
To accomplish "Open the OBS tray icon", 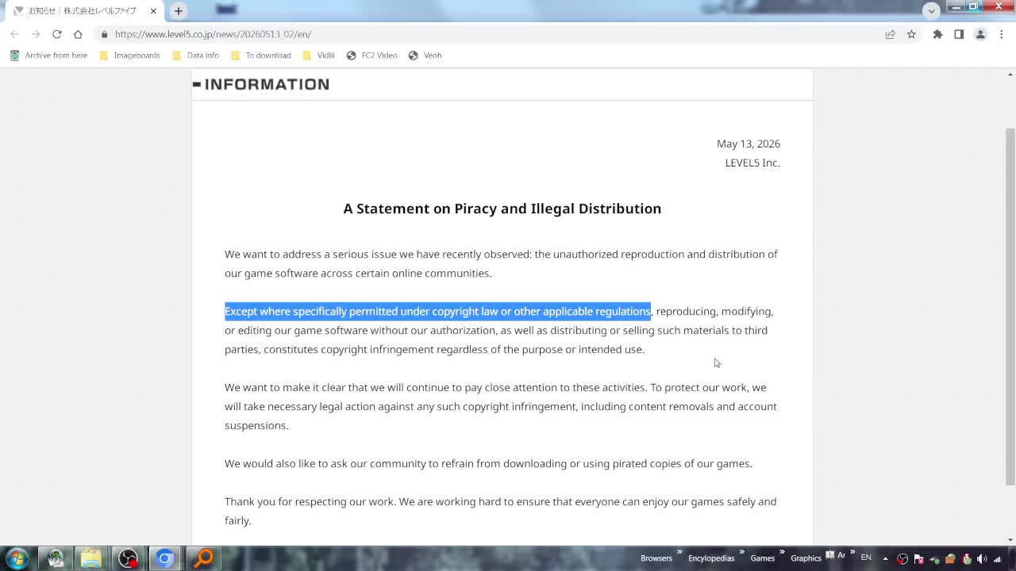I will tap(902, 558).
